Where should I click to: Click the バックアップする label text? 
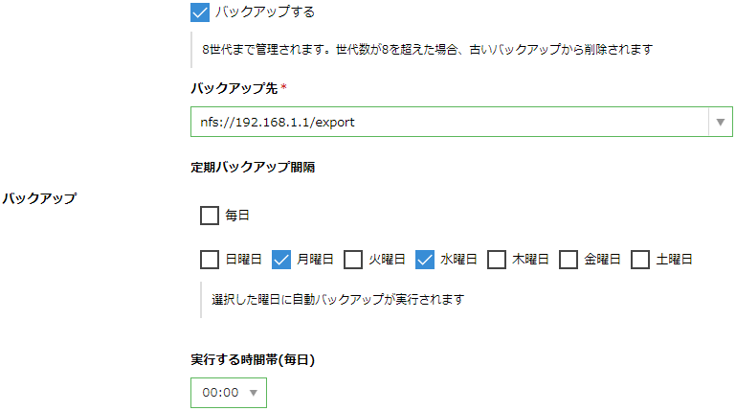pos(265,12)
